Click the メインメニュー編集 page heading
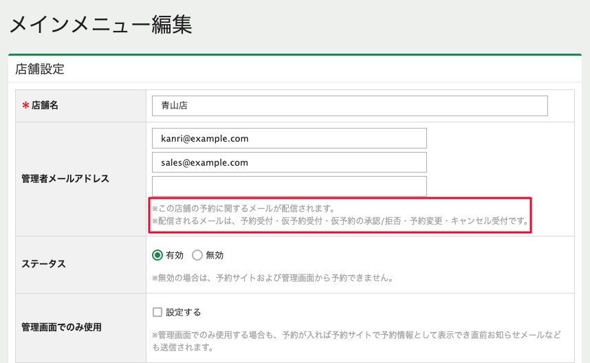This screenshot has height=363, width=590. point(100,24)
